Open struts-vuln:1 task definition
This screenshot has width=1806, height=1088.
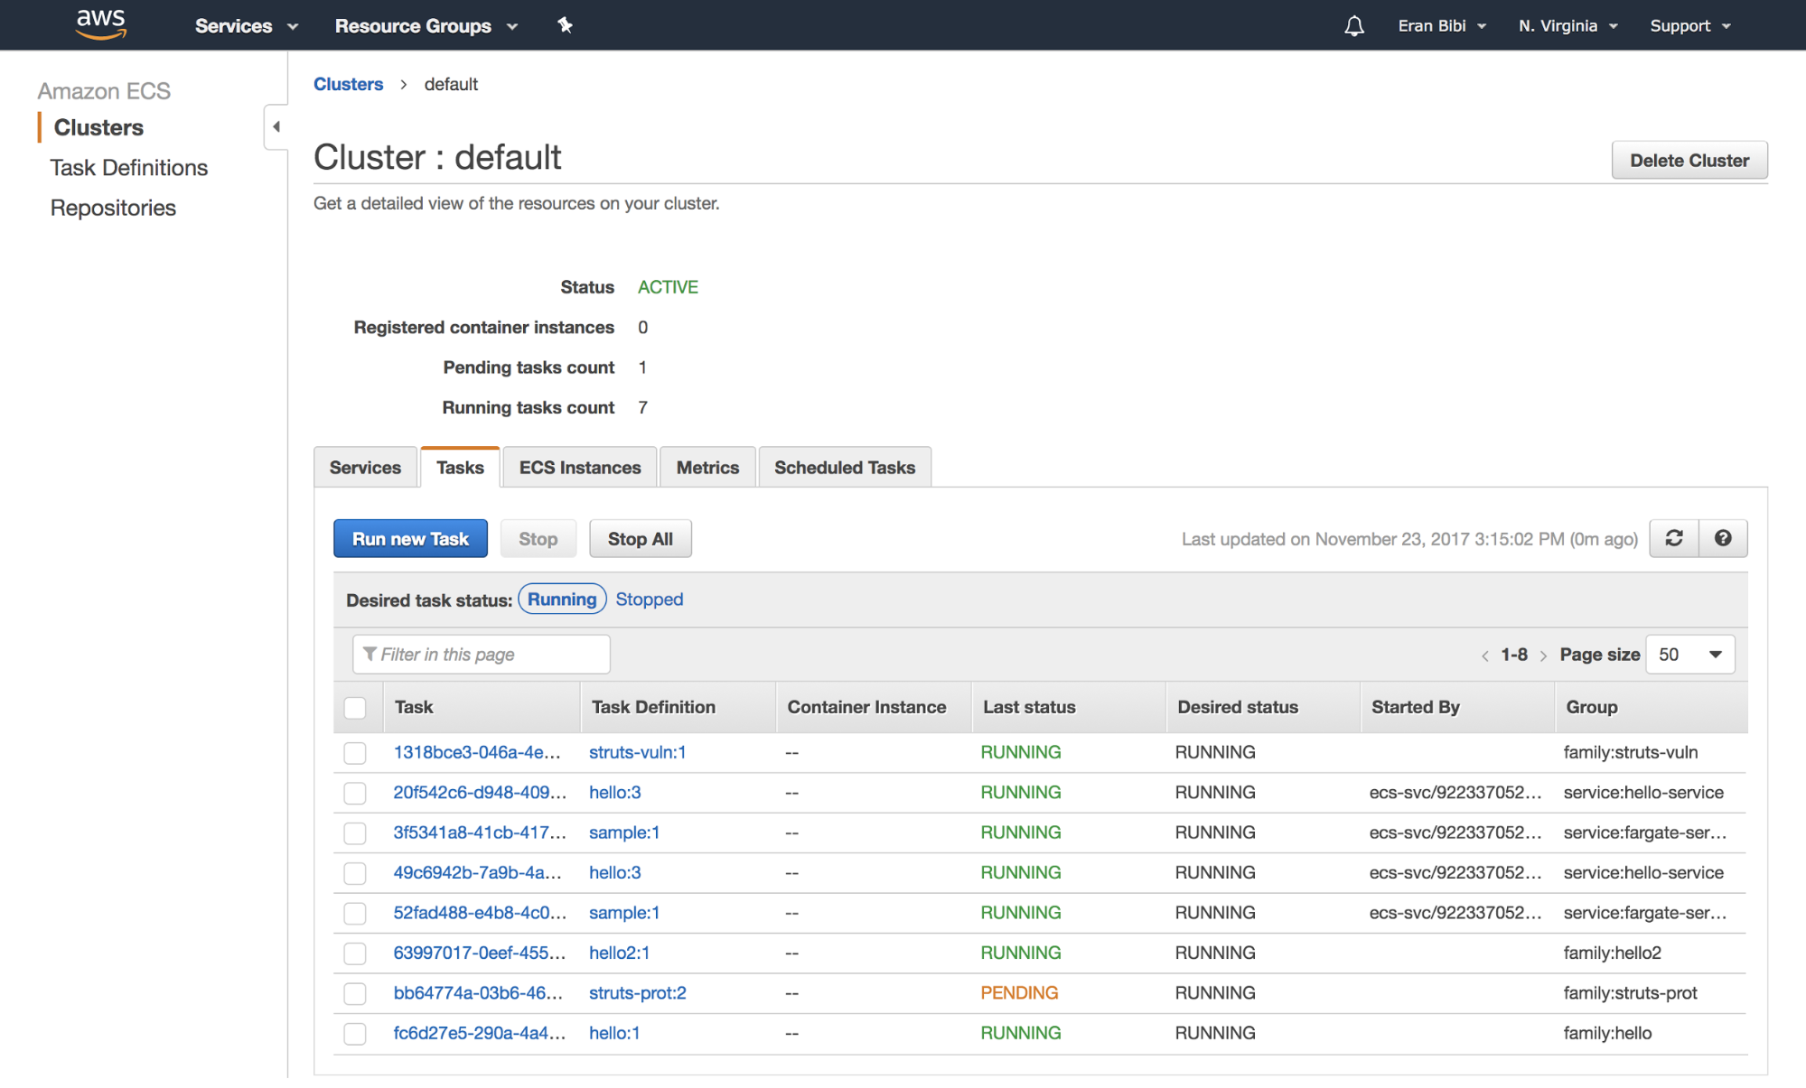coord(638,752)
